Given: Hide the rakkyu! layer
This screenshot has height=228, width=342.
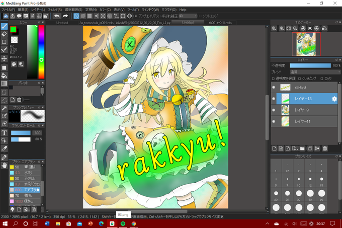Looking at the screenshot, I should [x=274, y=87].
